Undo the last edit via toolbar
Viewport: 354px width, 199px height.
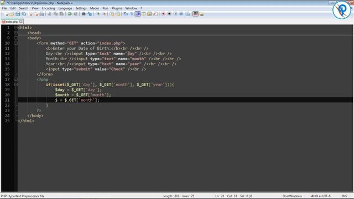pos(70,14)
